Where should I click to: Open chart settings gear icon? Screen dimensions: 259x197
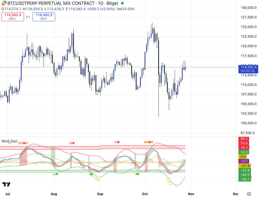point(249,194)
